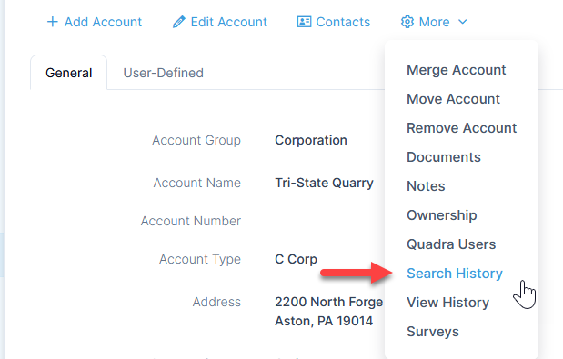This screenshot has height=359, width=563.
Task: Click the Contacts card icon
Action: (x=304, y=22)
